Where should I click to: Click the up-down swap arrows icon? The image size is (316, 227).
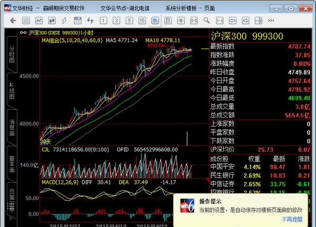pyautogui.click(x=90, y=21)
